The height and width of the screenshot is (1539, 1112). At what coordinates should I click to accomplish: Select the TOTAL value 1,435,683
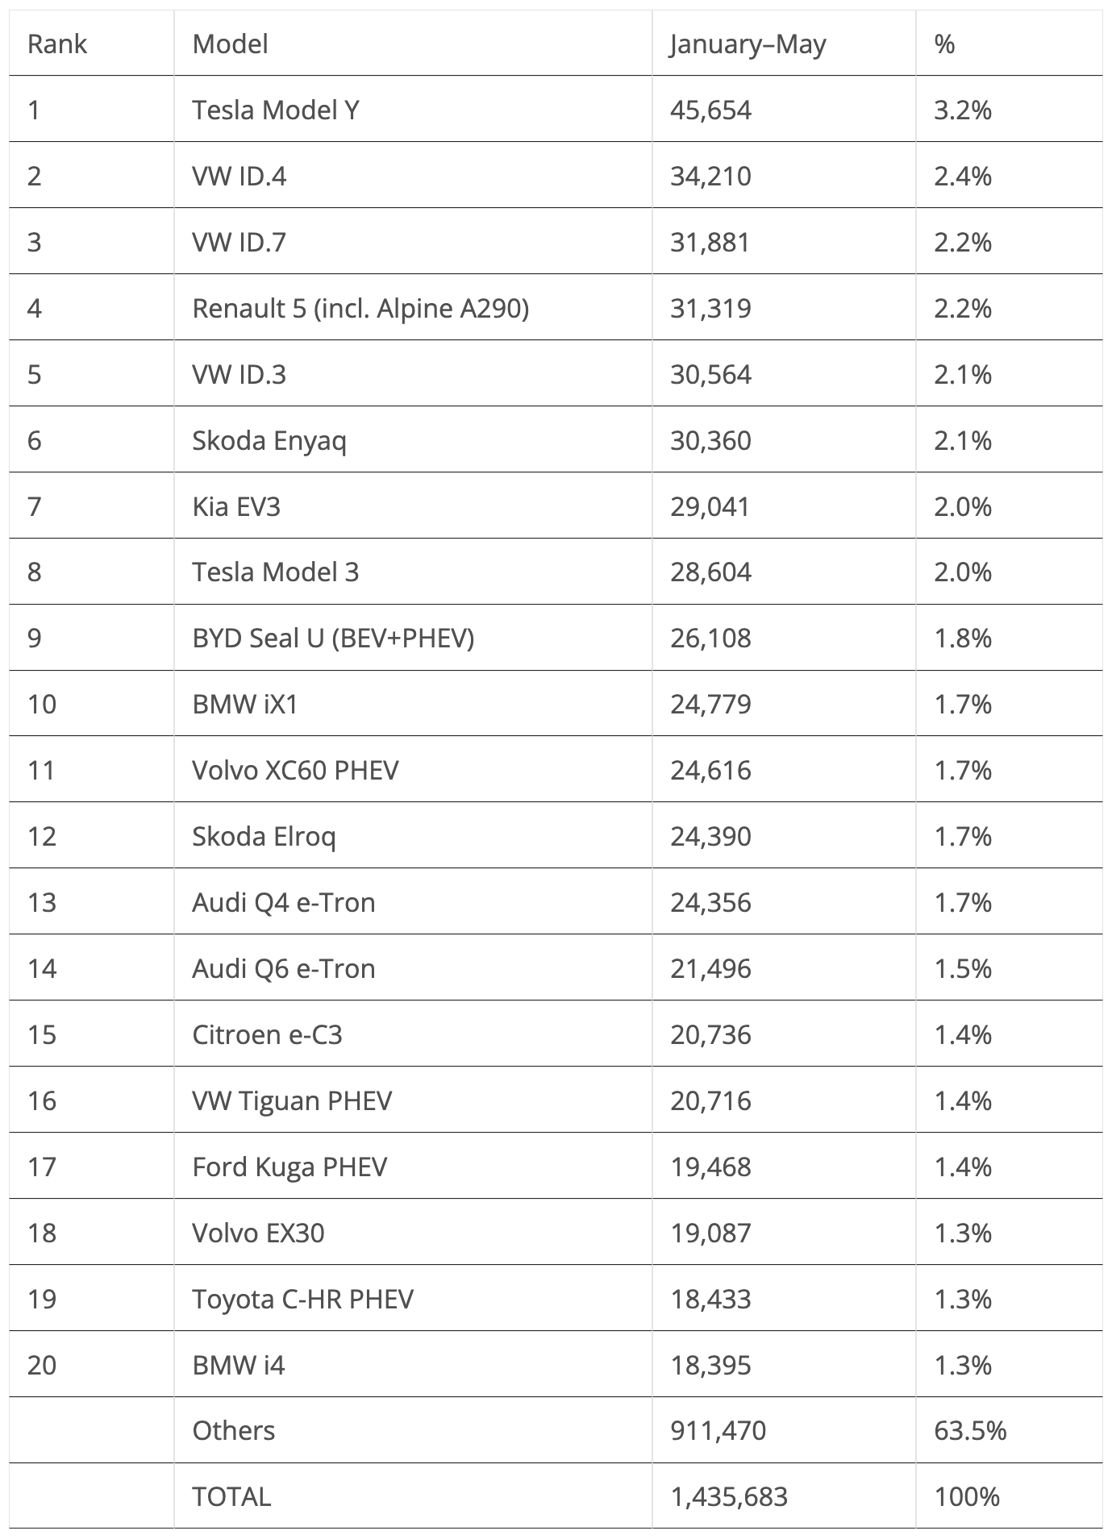728,1497
